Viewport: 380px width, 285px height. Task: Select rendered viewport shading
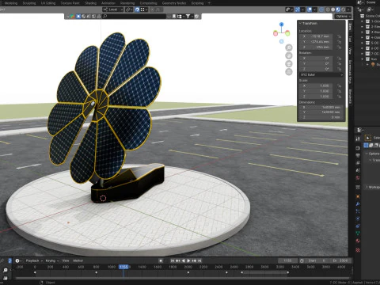click(x=344, y=9)
